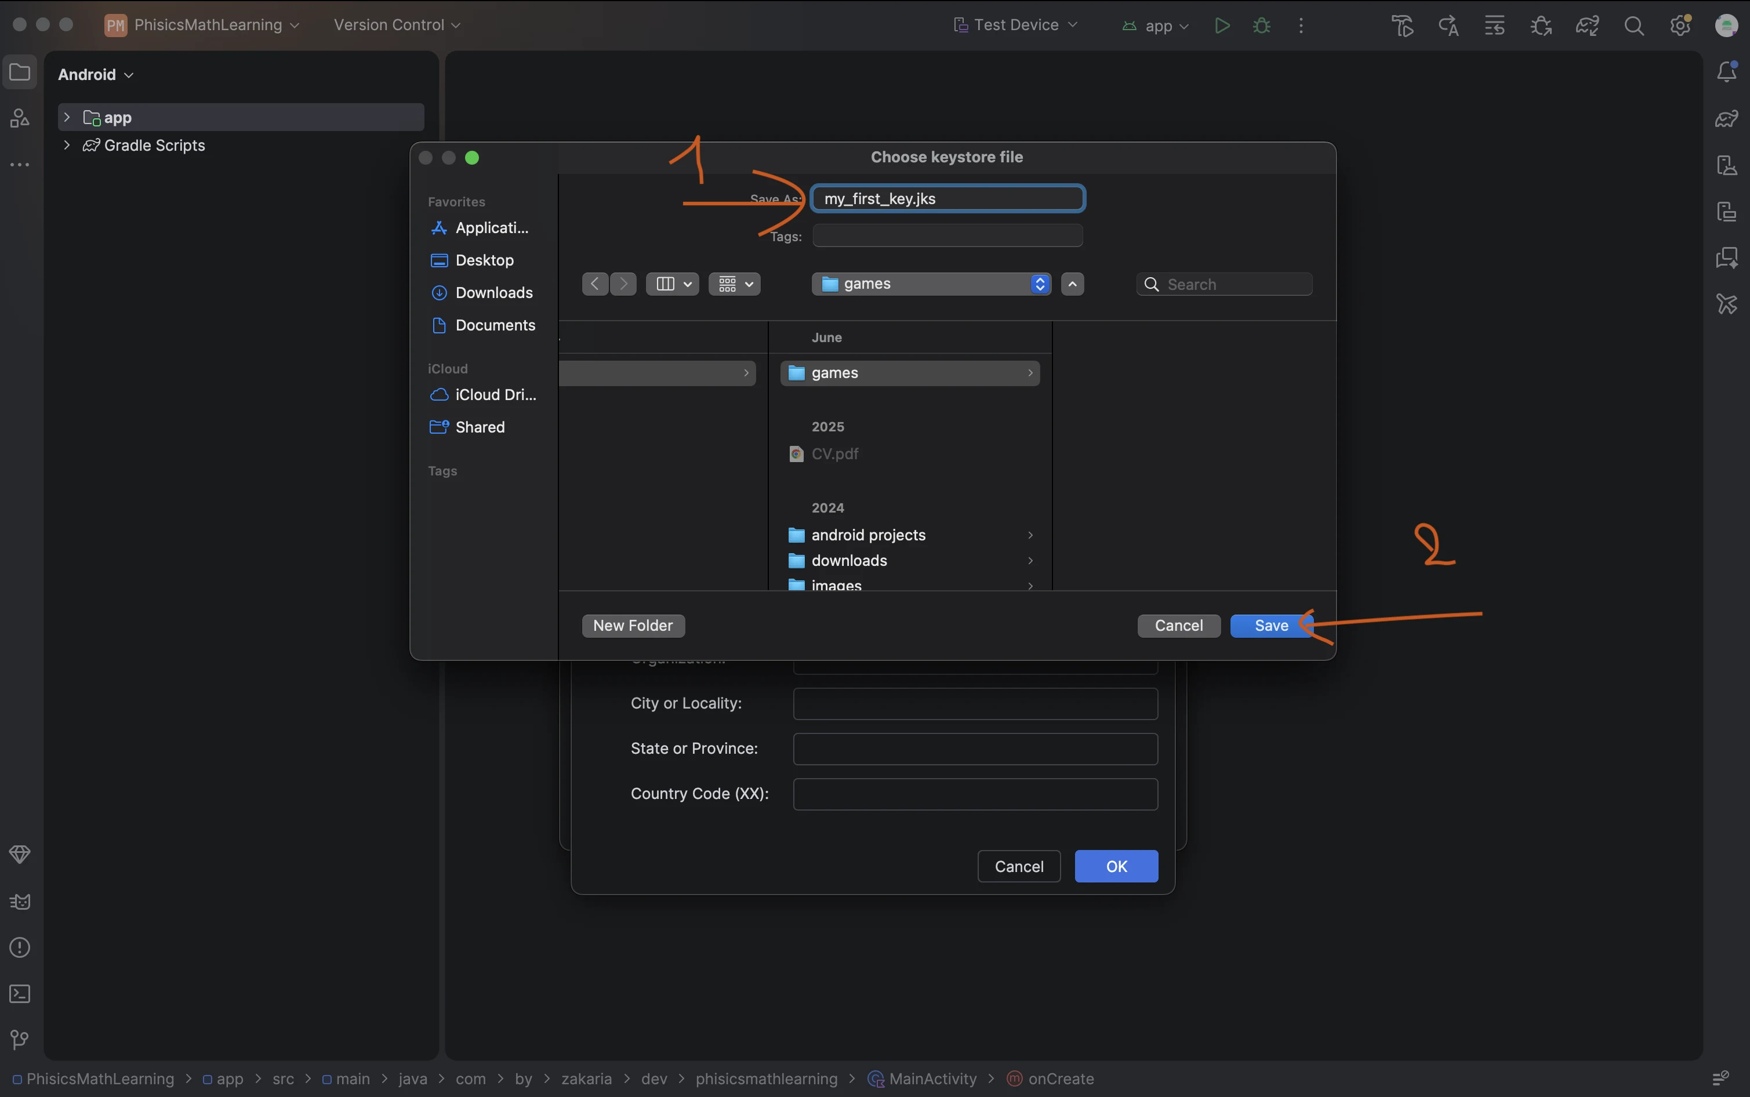Open the toolbar's three-dot more actions menu

tap(1301, 26)
